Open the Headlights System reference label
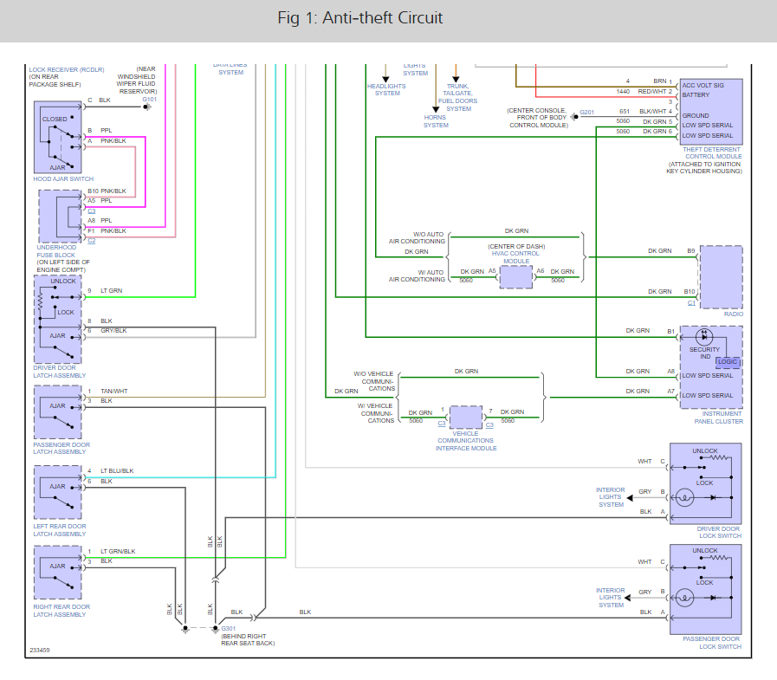This screenshot has width=777, height=680. 385,90
